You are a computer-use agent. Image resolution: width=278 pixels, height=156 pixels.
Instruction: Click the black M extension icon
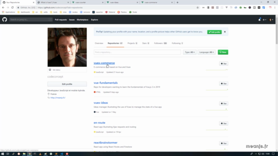pyautogui.click(x=259, y=8)
